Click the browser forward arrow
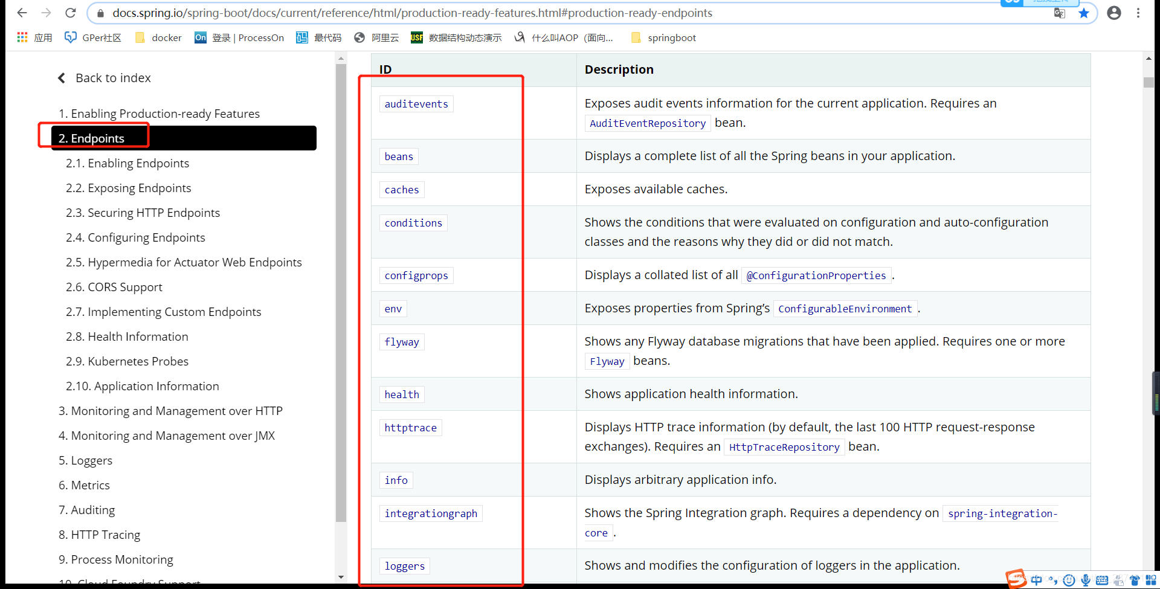Image resolution: width=1160 pixels, height=589 pixels. tap(47, 13)
